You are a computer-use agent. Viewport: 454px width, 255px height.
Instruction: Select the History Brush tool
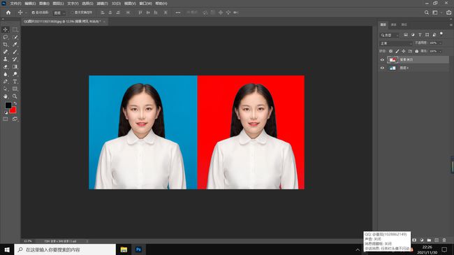15,59
